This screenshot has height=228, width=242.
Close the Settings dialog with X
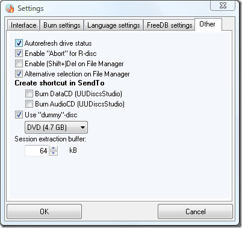click(223, 5)
